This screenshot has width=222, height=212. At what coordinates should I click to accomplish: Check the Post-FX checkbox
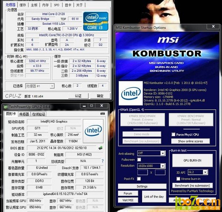coord(139,179)
